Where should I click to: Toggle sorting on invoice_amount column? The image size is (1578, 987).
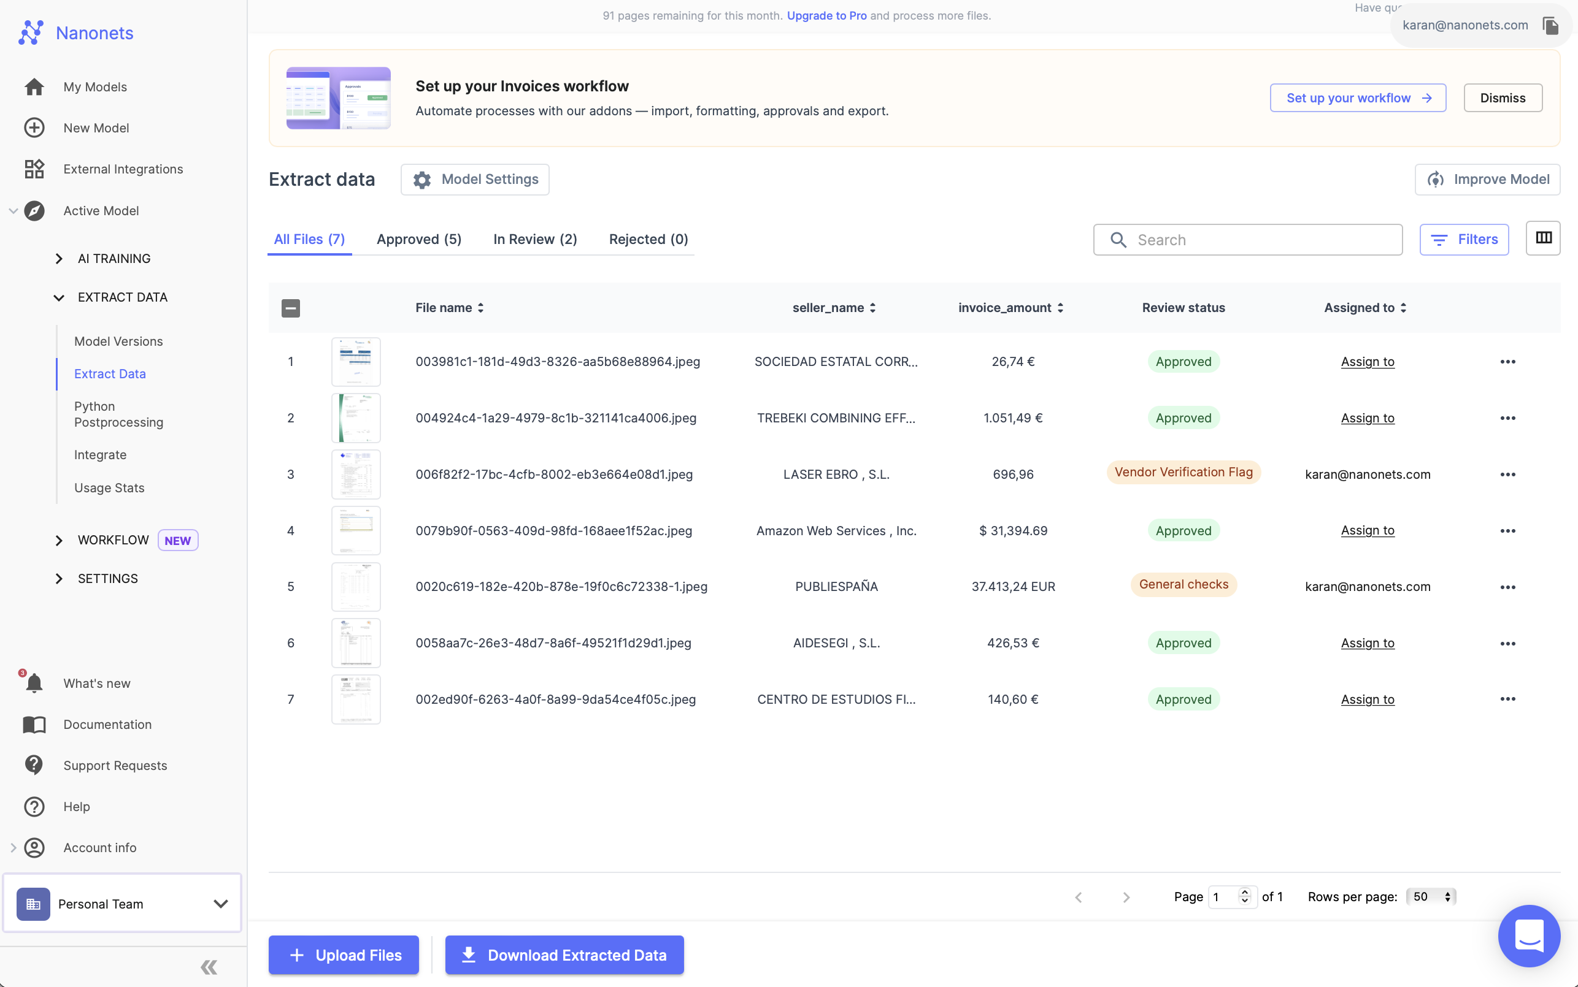pyautogui.click(x=1060, y=308)
